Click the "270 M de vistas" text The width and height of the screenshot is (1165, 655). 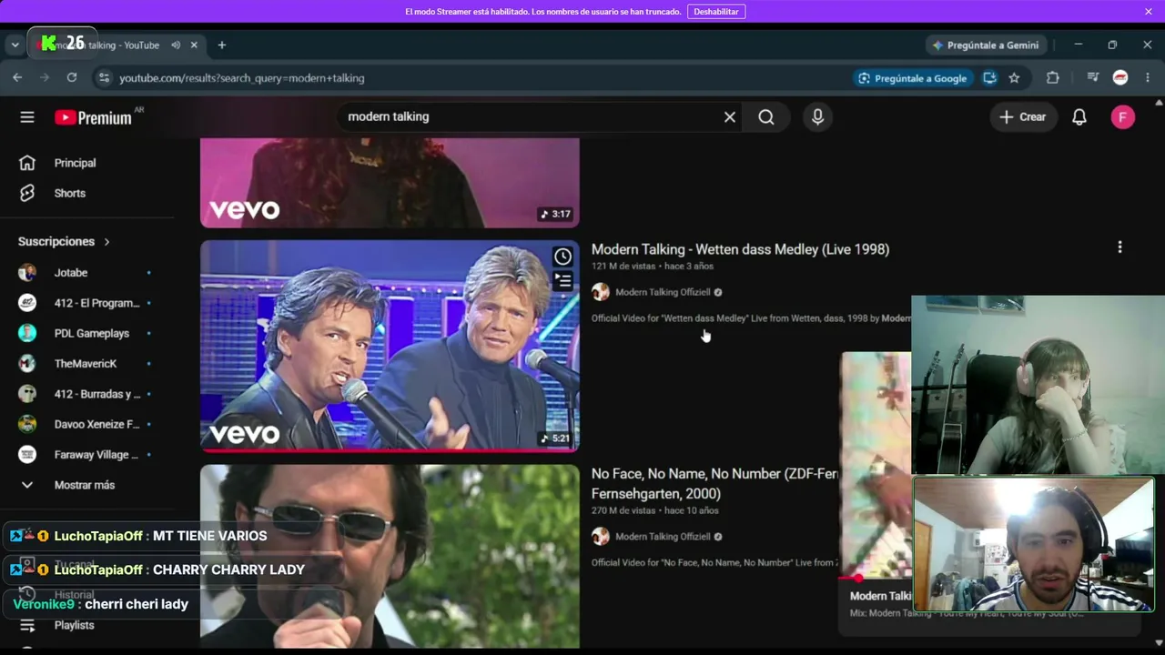click(623, 510)
